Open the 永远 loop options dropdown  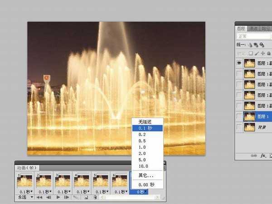(x=25, y=198)
